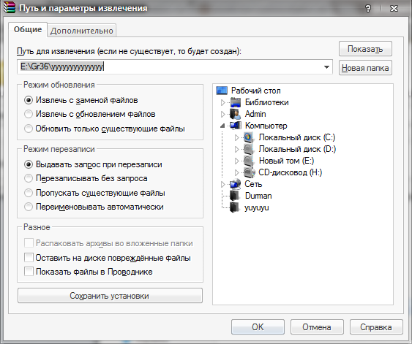
Task: Click the Локальный диск (D:) drive icon
Action: click(249, 149)
